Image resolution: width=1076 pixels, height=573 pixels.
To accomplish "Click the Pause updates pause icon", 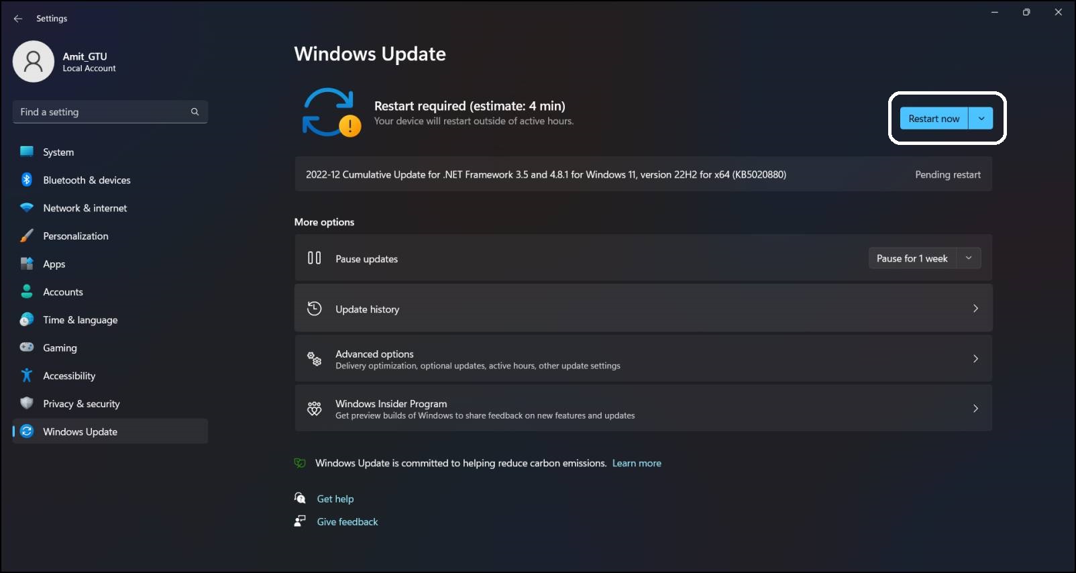I will coord(314,258).
